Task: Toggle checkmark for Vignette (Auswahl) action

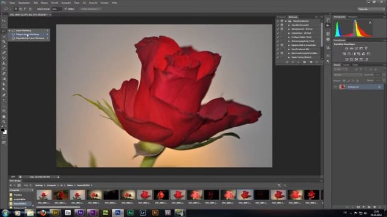Action: click(x=278, y=25)
